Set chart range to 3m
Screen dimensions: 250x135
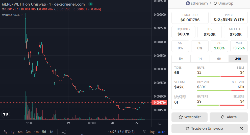[28, 132]
